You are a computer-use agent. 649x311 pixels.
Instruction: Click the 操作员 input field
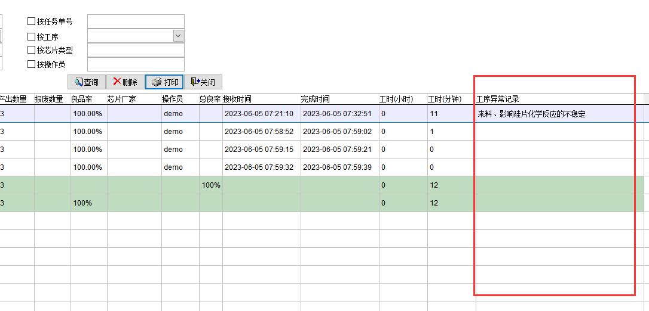click(x=136, y=64)
